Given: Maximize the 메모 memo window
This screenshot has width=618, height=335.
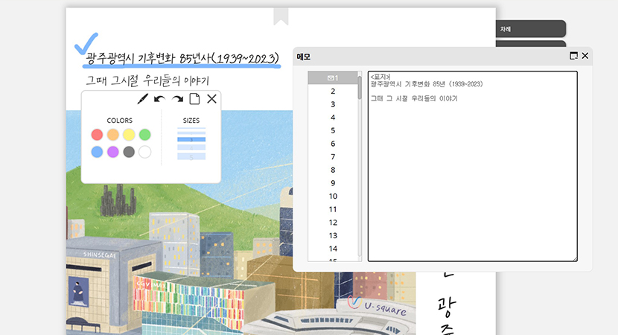Looking at the screenshot, I should pyautogui.click(x=573, y=56).
